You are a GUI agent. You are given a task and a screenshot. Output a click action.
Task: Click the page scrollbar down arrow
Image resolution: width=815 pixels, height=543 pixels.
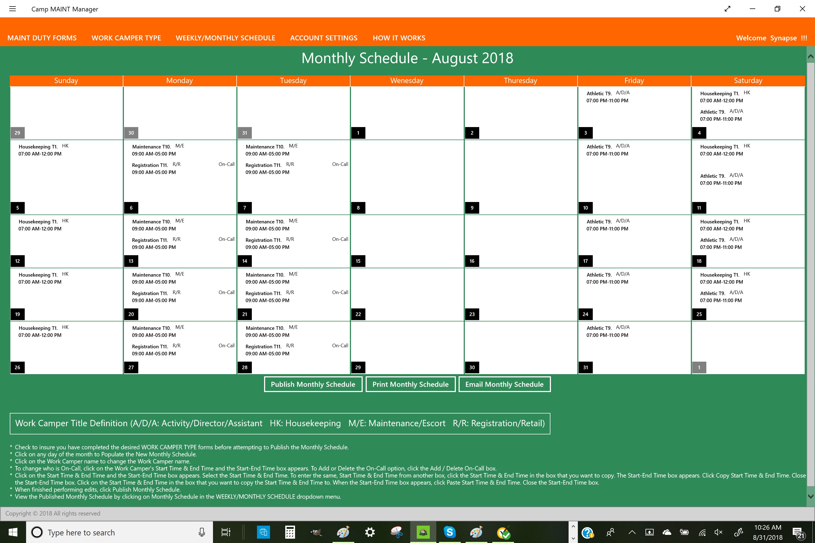click(x=810, y=496)
